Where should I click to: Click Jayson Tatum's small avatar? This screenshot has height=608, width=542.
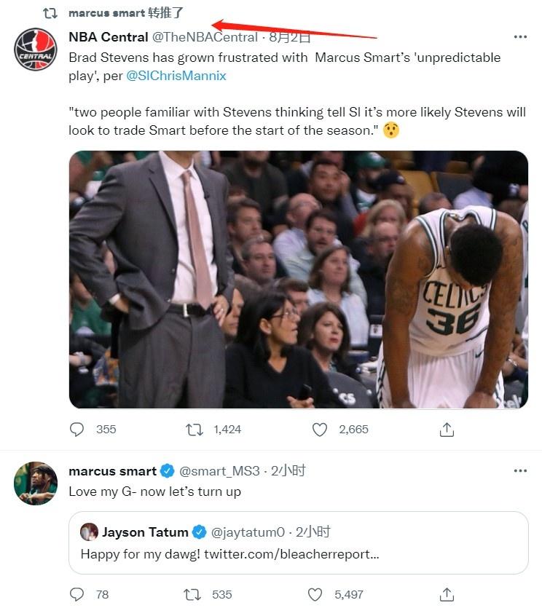(90, 532)
